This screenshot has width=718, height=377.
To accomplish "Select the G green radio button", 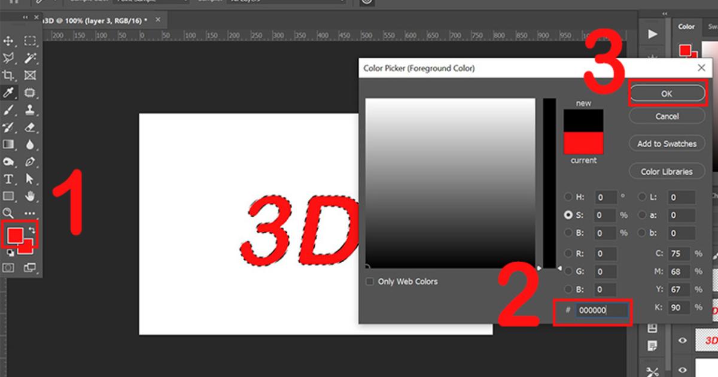I will [568, 272].
